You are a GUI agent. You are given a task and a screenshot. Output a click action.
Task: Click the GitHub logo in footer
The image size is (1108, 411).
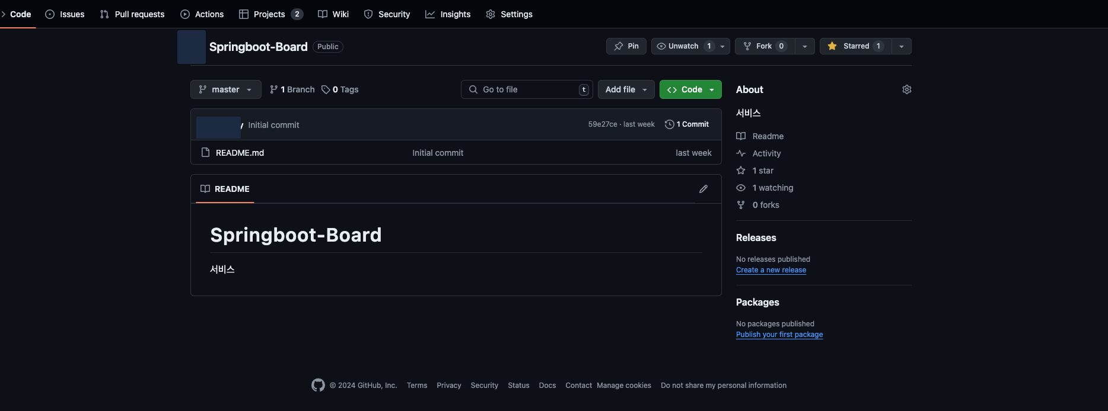[318, 386]
